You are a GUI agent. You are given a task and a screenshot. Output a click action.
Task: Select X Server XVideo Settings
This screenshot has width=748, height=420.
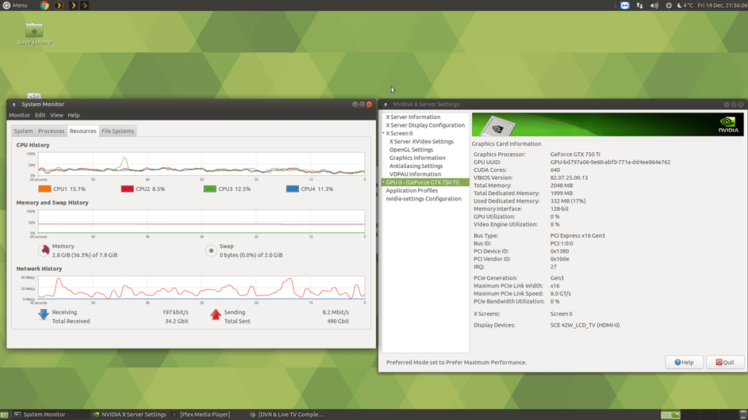pos(421,142)
